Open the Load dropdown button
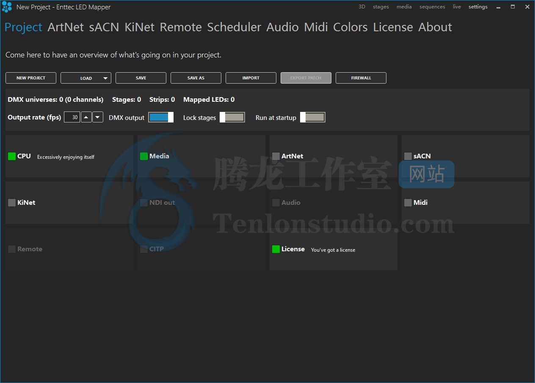Screen dimensions: 535x383 click(x=86, y=78)
